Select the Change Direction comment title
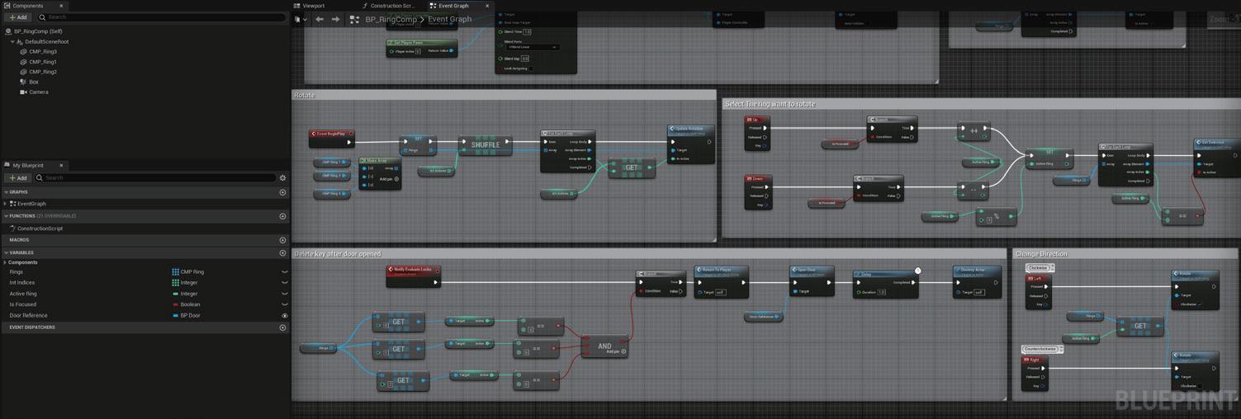1241x419 pixels. point(1041,254)
